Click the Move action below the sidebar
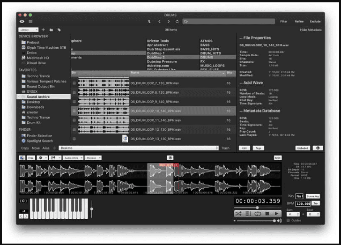341x245 pixels. [36, 148]
